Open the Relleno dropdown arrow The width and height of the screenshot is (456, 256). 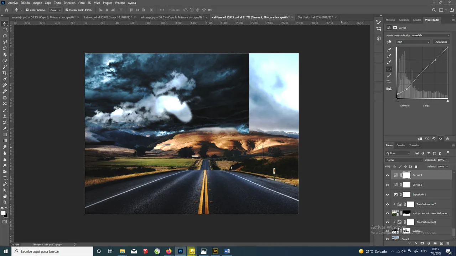point(448,166)
